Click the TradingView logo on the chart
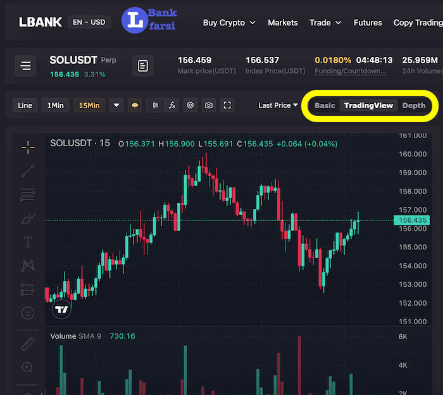Screen dimensions: 443x395 [61, 310]
